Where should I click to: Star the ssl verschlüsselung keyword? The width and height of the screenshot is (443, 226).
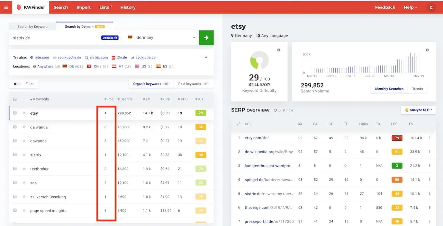click(x=24, y=197)
